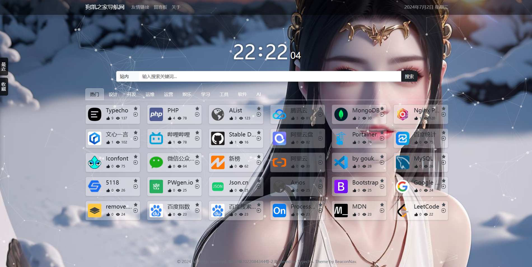This screenshot has height=267, width=532.
Task: Open the Bootstrap logo icon
Action: [341, 186]
